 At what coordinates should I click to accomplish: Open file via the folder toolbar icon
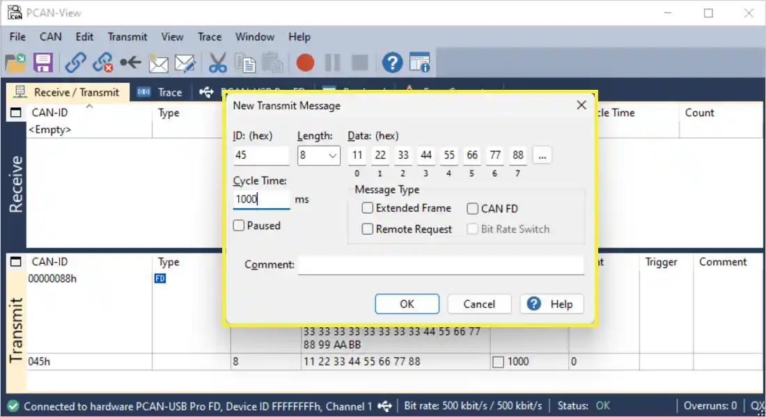coord(15,63)
